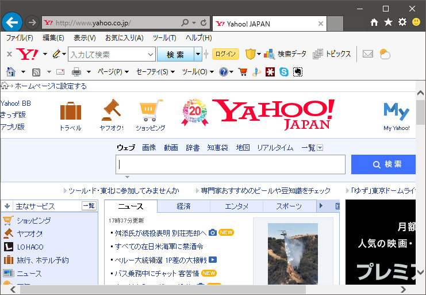Click the vertical scrollbar down arrow
Viewport: 426px width, 295px height.
click(421, 272)
